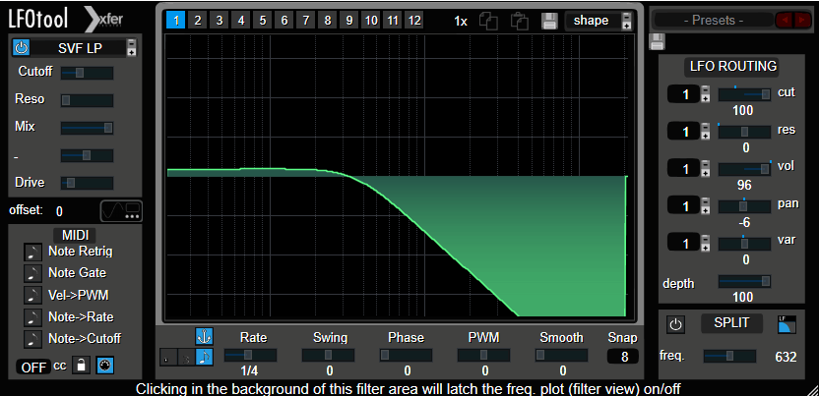Step the shape preset selector

pos(627,21)
